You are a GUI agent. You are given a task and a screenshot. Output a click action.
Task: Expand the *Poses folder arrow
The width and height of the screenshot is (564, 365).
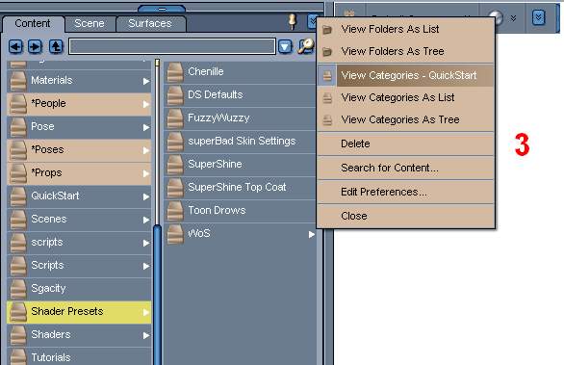tap(145, 150)
